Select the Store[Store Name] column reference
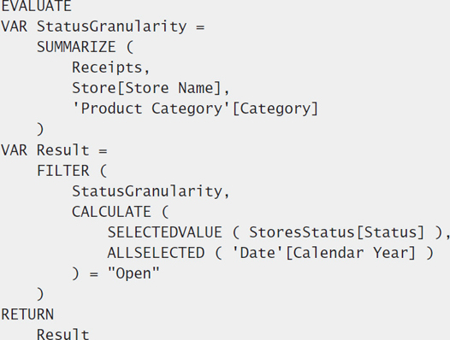 [x=146, y=88]
